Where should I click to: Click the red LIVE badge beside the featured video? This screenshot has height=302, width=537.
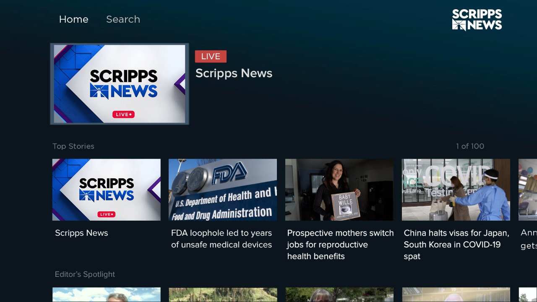(211, 56)
